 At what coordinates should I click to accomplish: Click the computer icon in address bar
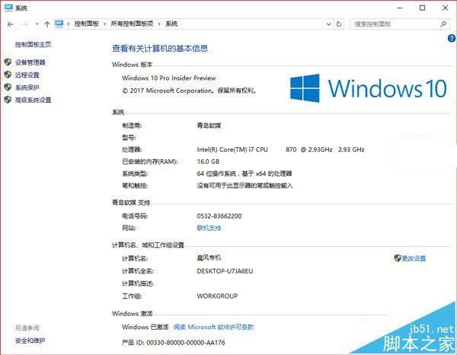pos(59,24)
